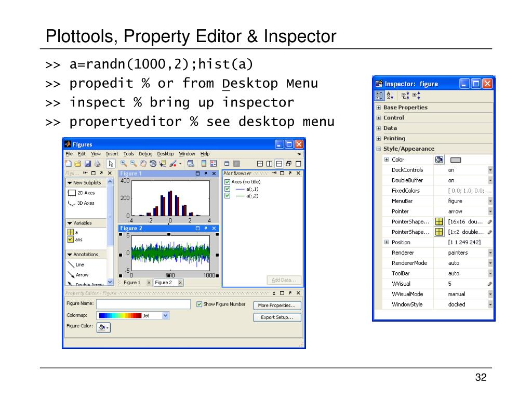
Task: Expand the Data category in Inspector
Action: click(379, 128)
